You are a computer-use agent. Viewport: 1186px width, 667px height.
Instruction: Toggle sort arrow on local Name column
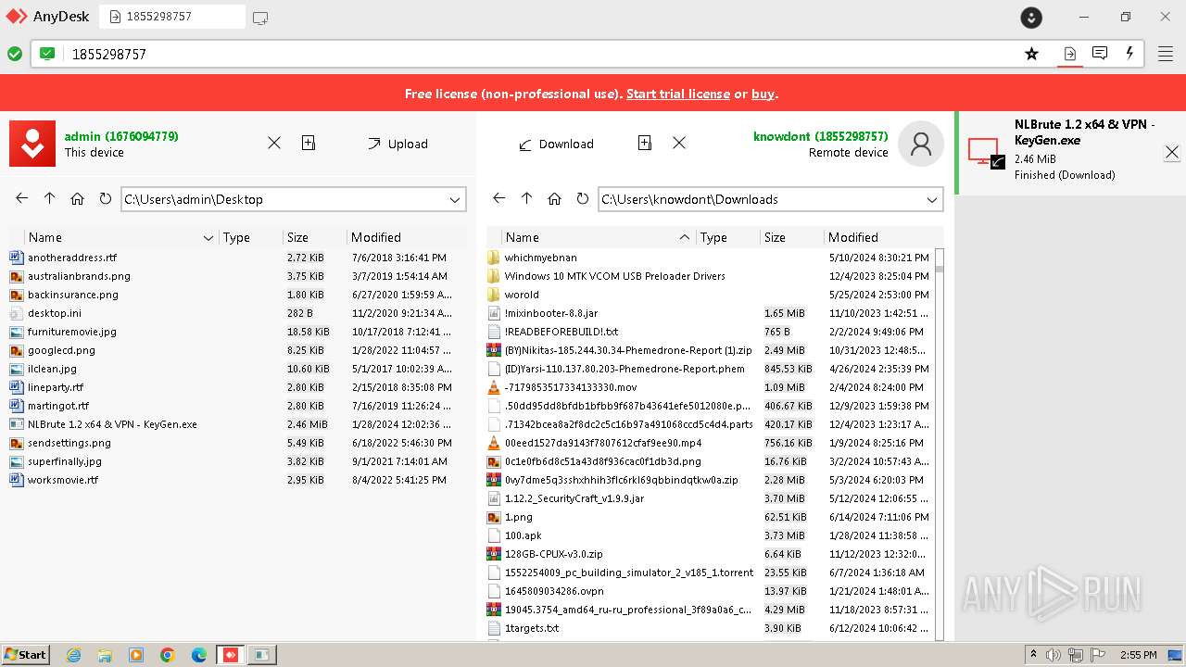[x=208, y=238]
